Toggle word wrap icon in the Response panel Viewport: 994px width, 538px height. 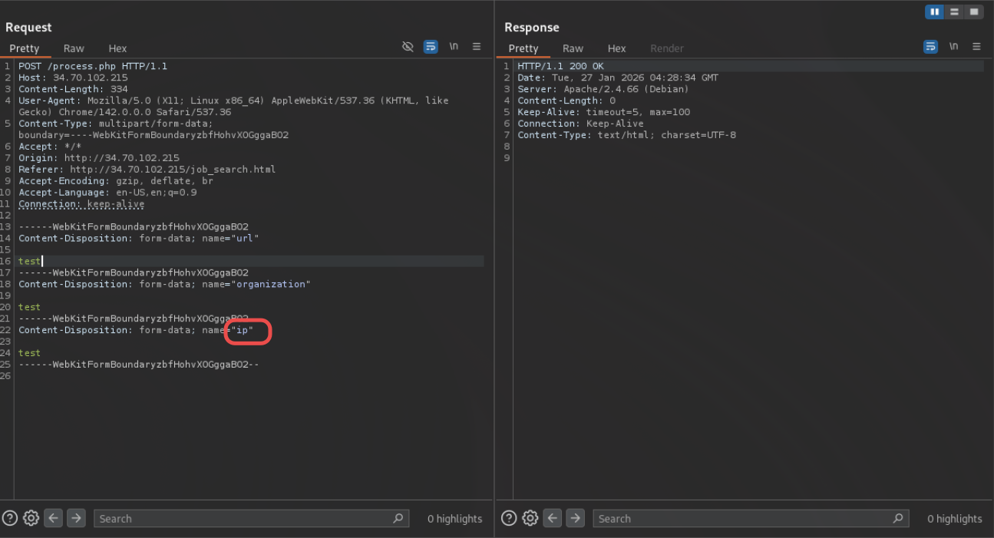coord(930,47)
